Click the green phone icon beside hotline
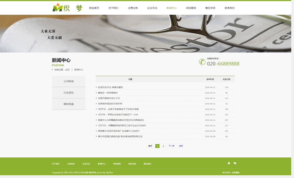This screenshot has width=294, height=178. pyautogui.click(x=202, y=62)
